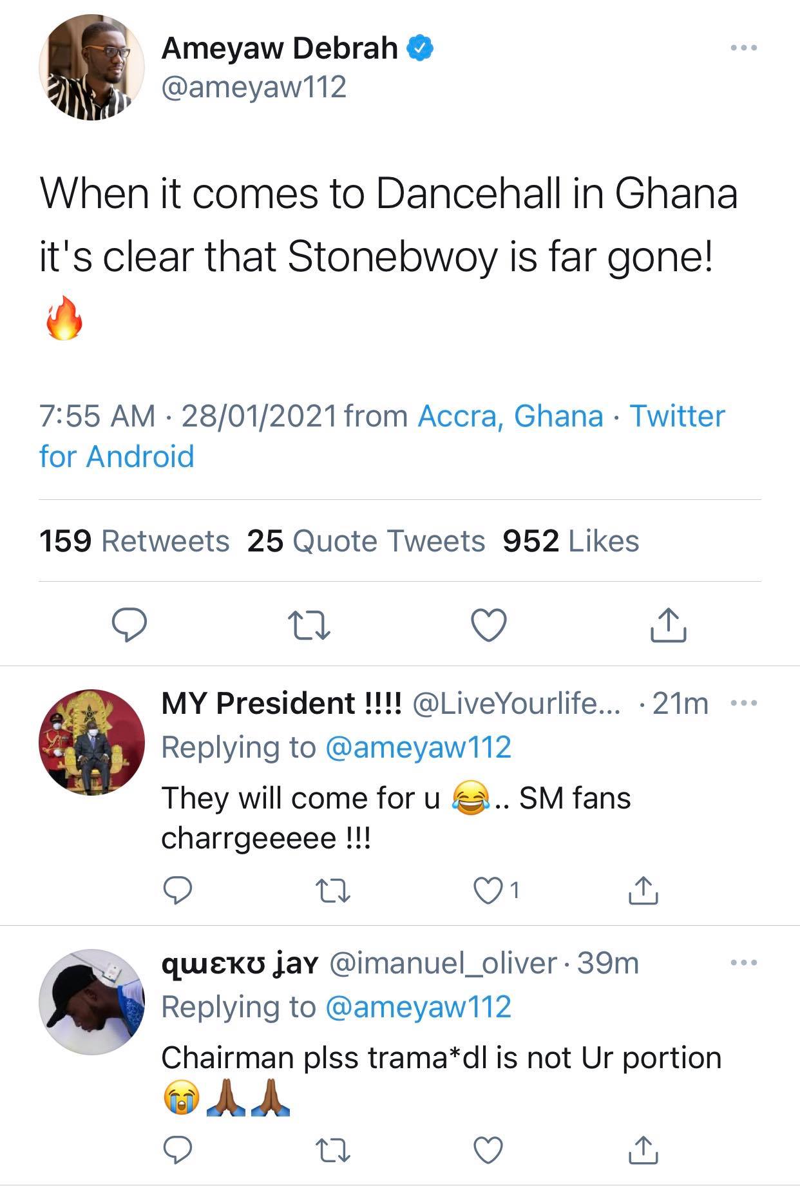Open more options on imanuel_oliver's reply
Image resolution: width=800 pixels, height=1188 pixels.
click(744, 963)
